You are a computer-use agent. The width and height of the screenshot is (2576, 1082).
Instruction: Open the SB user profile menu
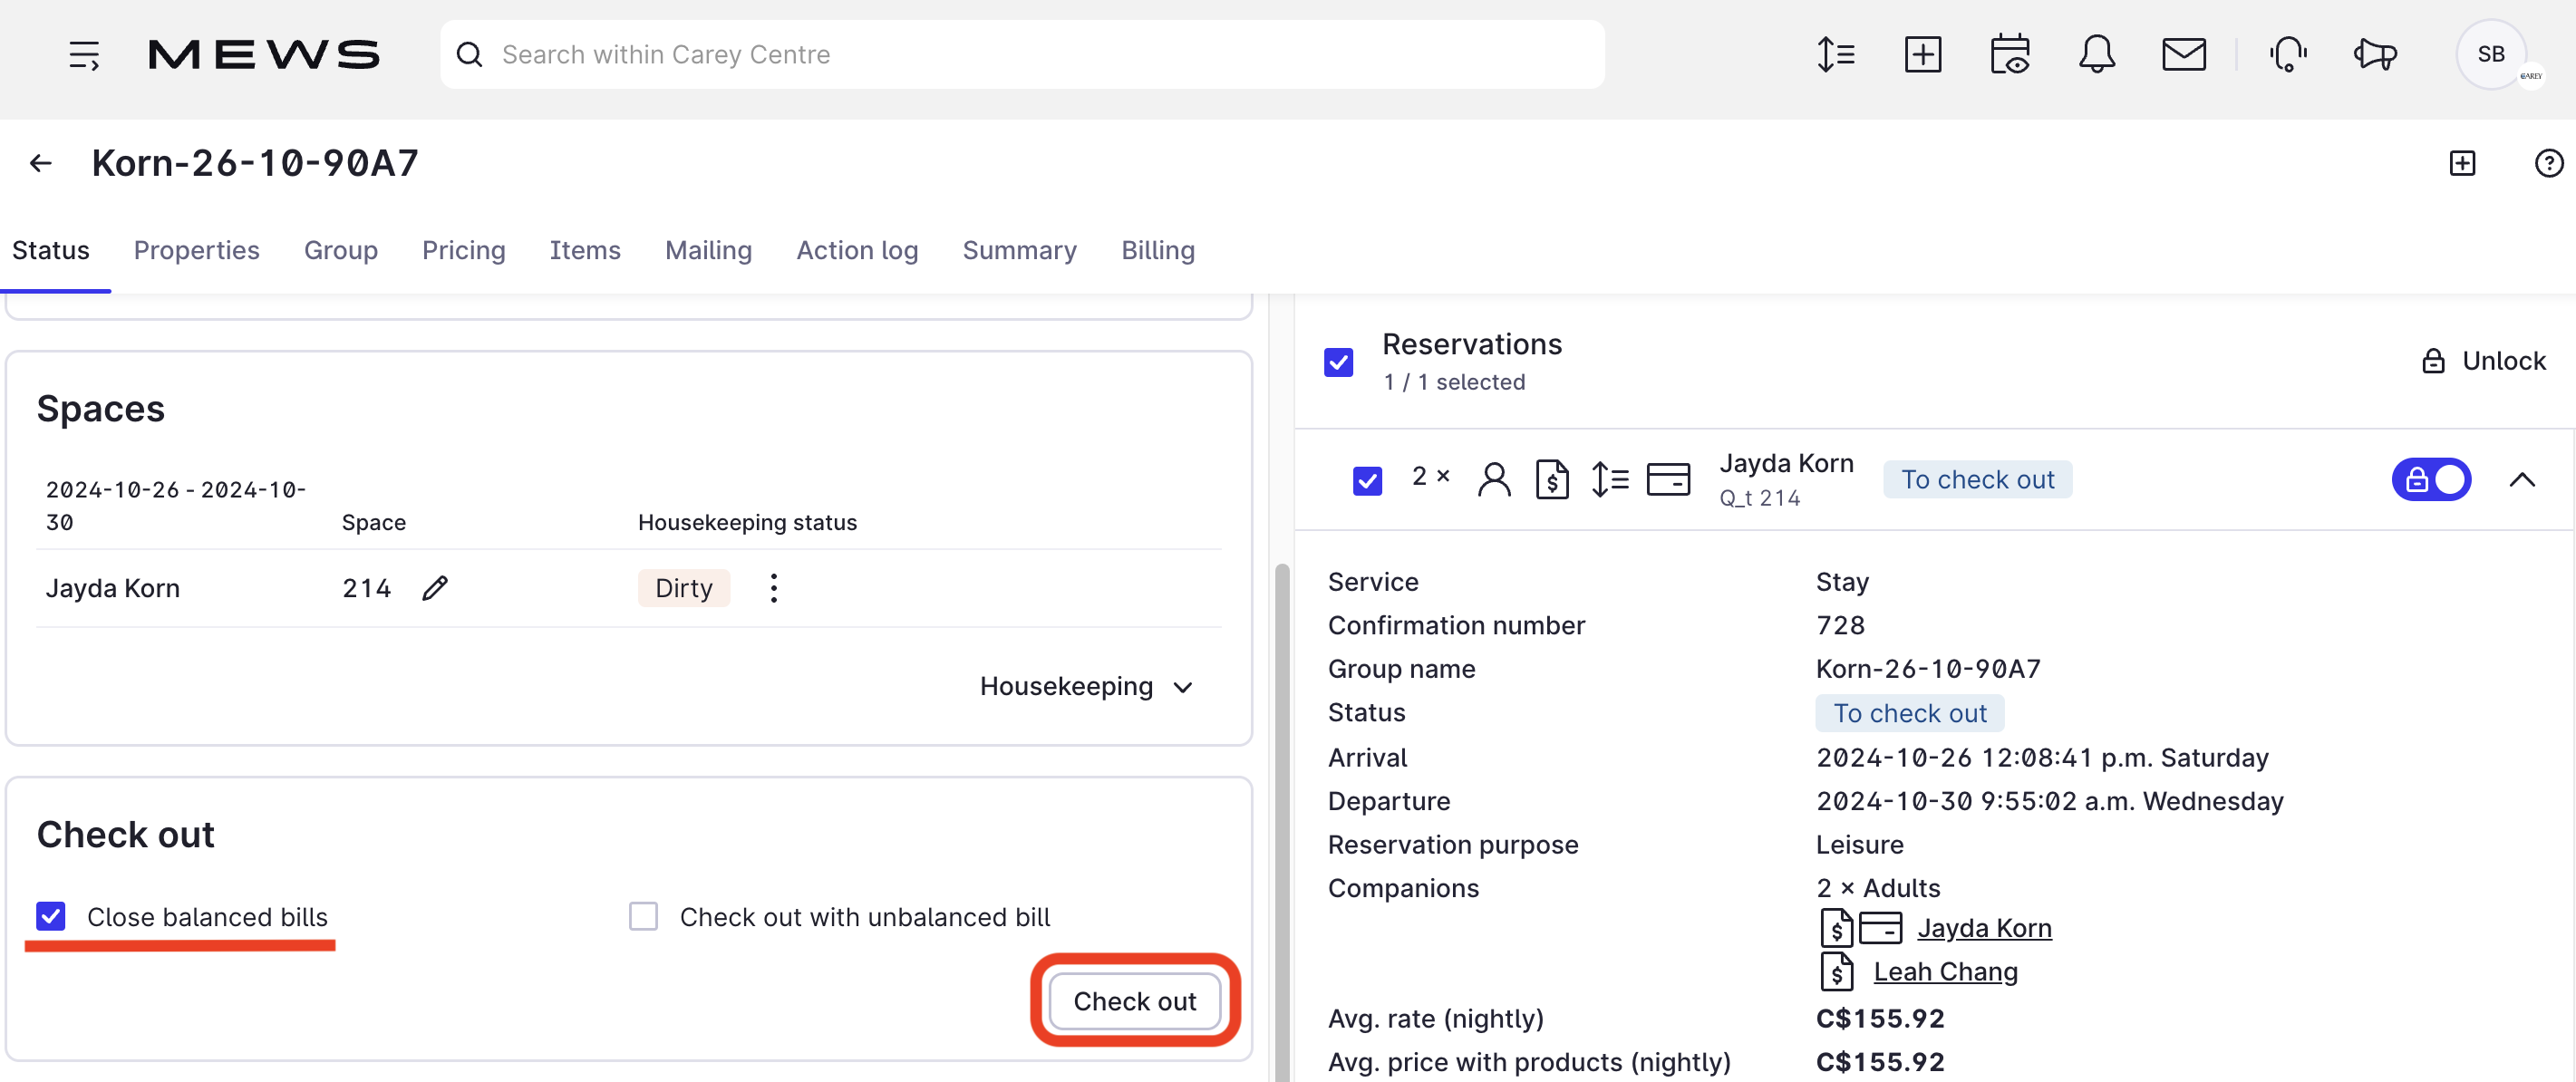coord(2490,55)
